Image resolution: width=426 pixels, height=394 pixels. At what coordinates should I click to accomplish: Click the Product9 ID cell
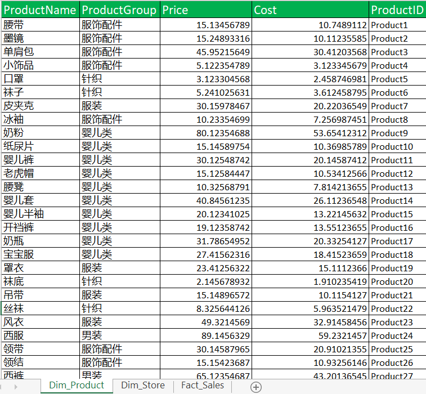397,133
